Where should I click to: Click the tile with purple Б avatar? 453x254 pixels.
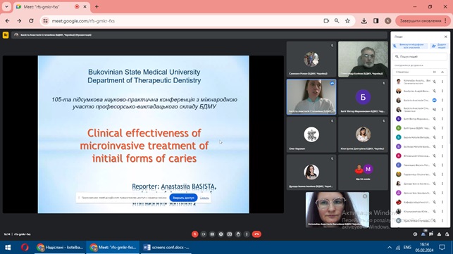(x=363, y=97)
